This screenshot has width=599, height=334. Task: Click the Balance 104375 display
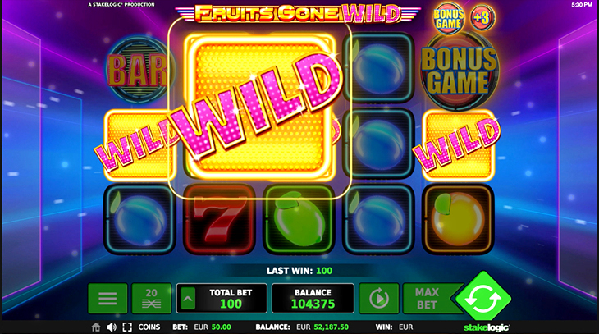click(x=313, y=299)
